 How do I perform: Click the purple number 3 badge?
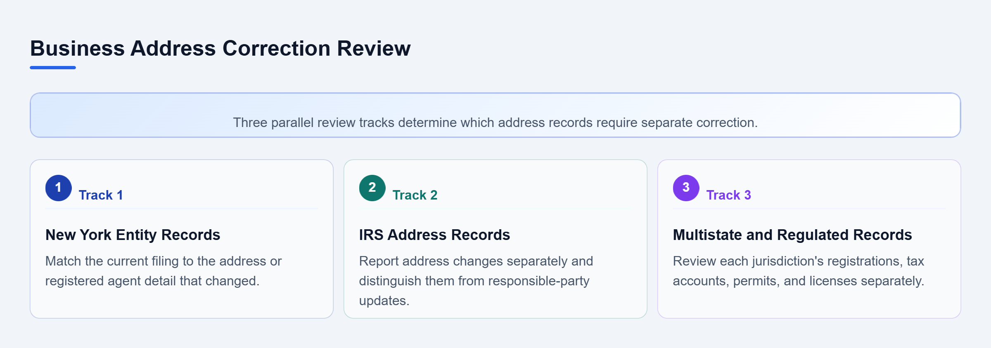686,188
